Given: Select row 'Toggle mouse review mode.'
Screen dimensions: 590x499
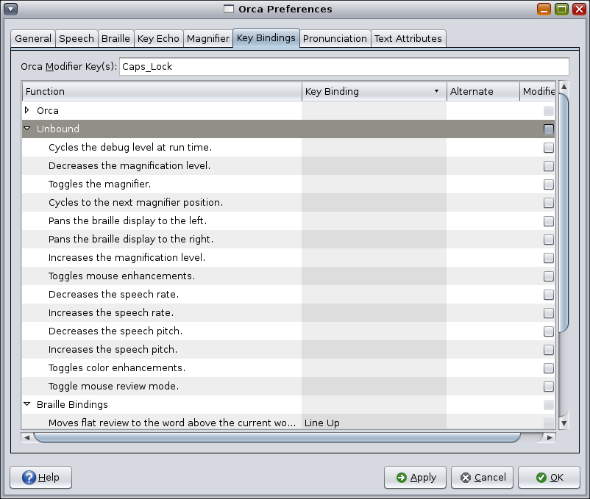Looking at the screenshot, I should [x=288, y=387].
